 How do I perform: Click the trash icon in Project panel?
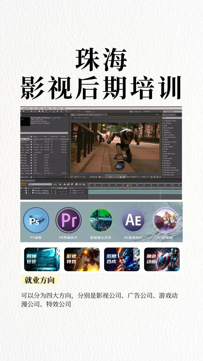[x=31, y=177]
